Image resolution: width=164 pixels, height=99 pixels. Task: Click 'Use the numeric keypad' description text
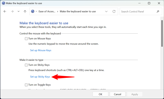click(x=64, y=44)
